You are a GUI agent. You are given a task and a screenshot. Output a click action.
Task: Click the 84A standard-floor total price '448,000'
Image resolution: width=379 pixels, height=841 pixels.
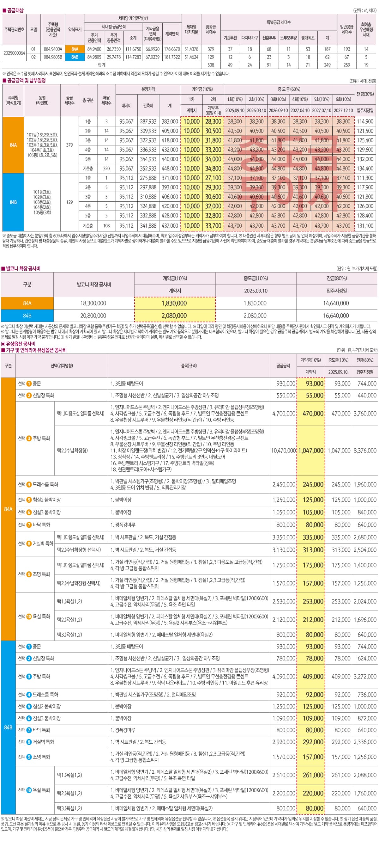170,169
